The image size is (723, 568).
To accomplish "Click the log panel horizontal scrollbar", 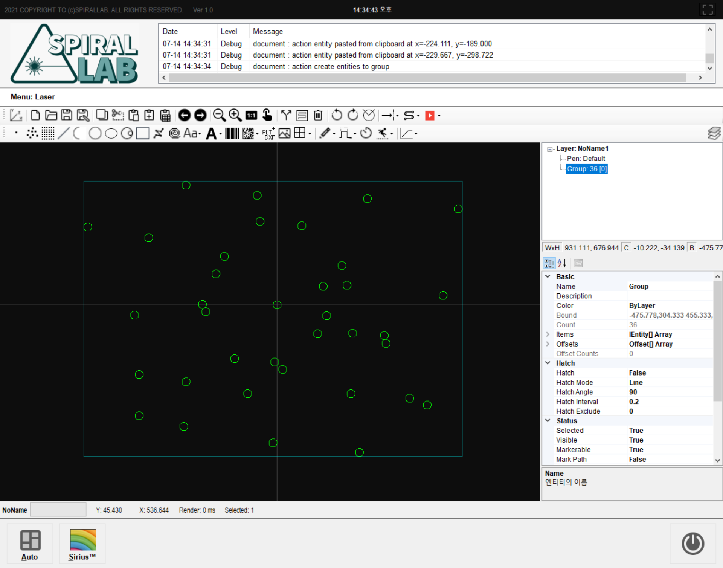I will click(x=427, y=78).
